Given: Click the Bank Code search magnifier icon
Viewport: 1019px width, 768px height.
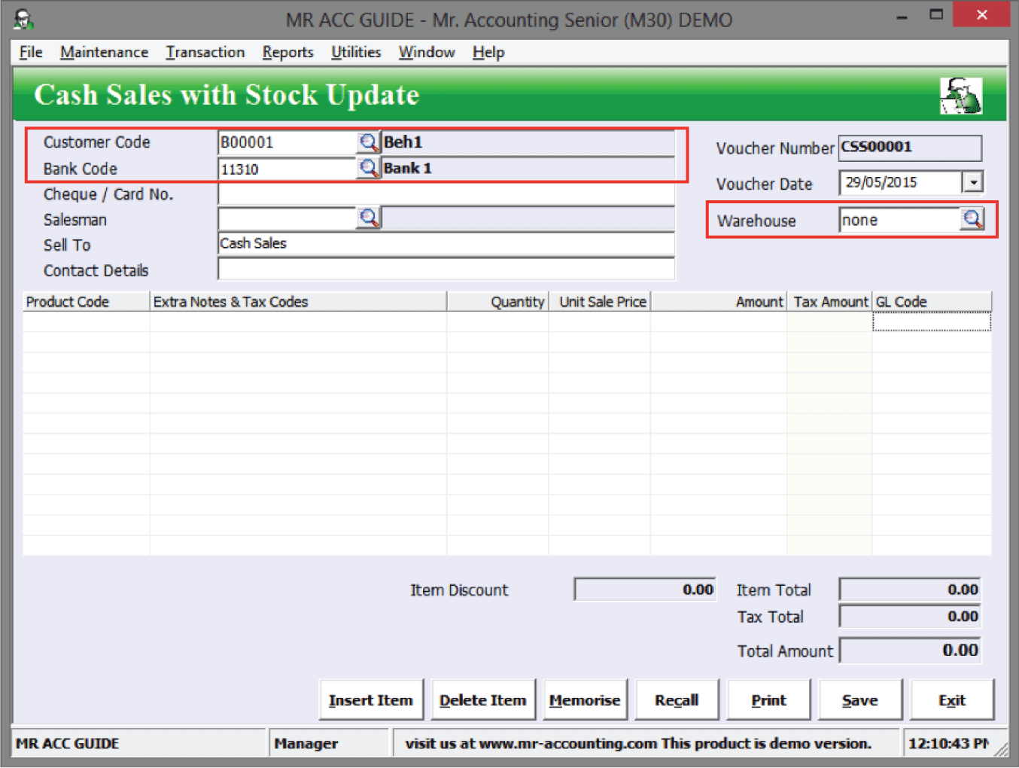Looking at the screenshot, I should point(368,168).
